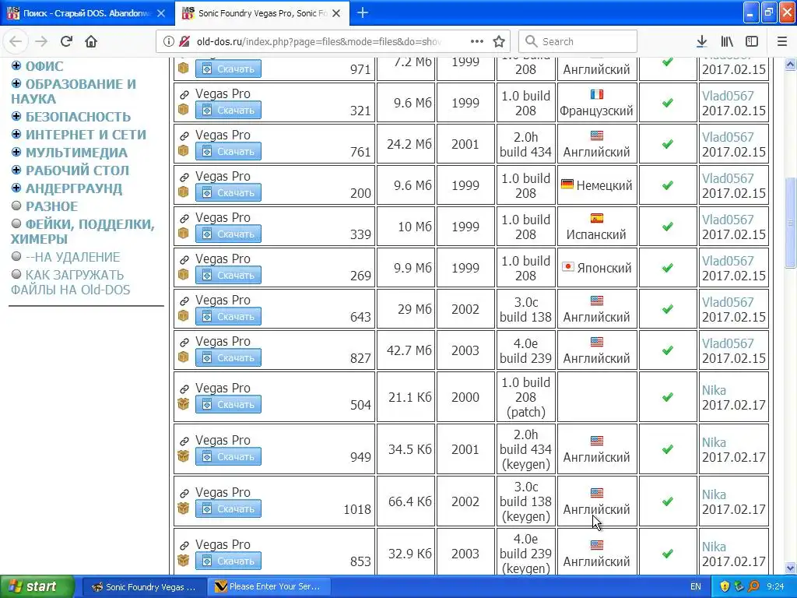This screenshot has height=598, width=797.
Task: Open КАК ЗАГРУЖАТЬ ФАЙЛЫ НА Old-DOS link
Action: pos(71,282)
